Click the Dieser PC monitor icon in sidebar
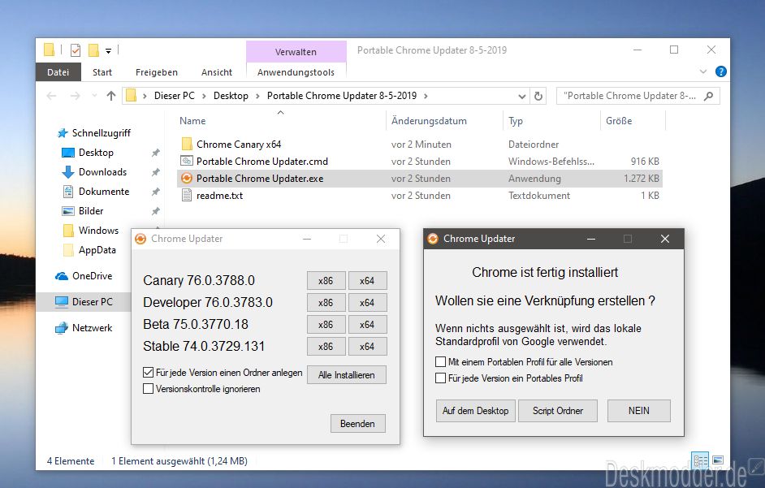 point(62,302)
